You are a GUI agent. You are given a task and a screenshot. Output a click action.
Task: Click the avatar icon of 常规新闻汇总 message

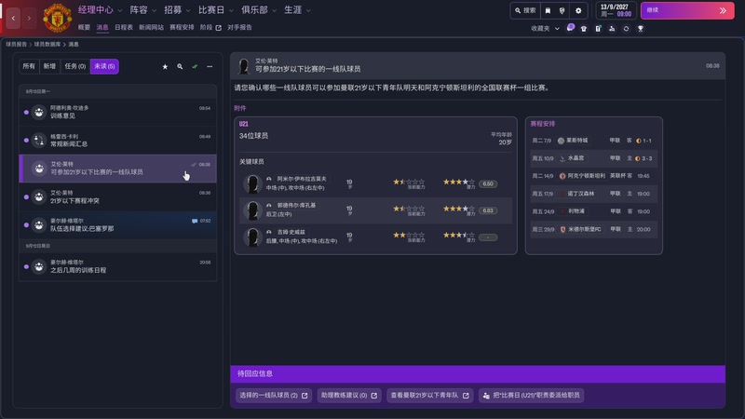[39, 141]
